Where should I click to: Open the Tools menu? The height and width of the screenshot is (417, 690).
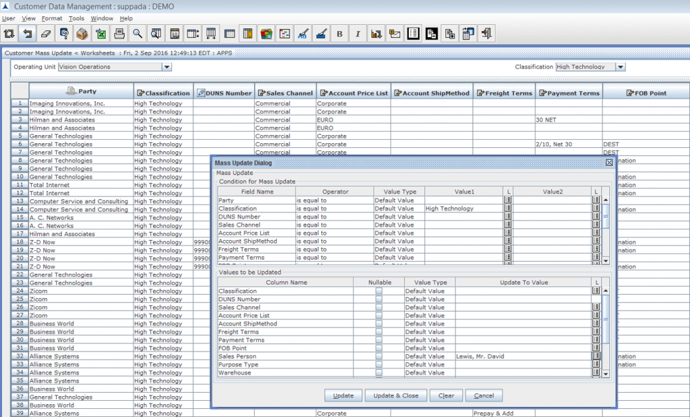pyautogui.click(x=76, y=18)
